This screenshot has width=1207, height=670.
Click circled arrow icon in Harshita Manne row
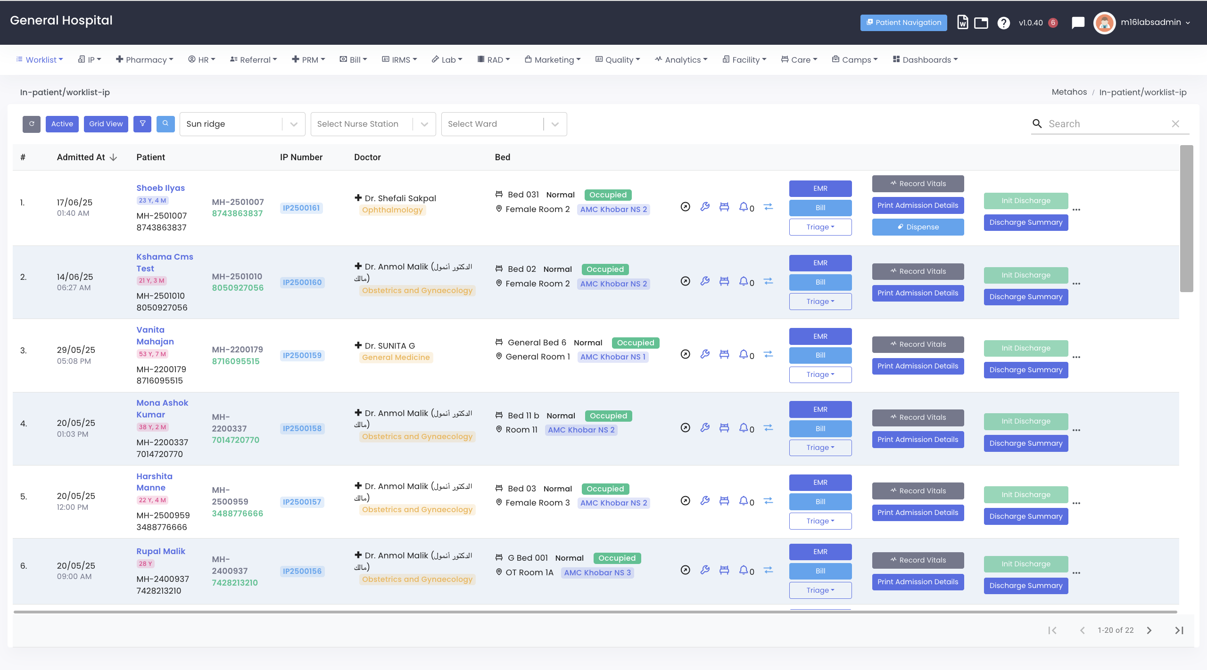click(x=686, y=501)
